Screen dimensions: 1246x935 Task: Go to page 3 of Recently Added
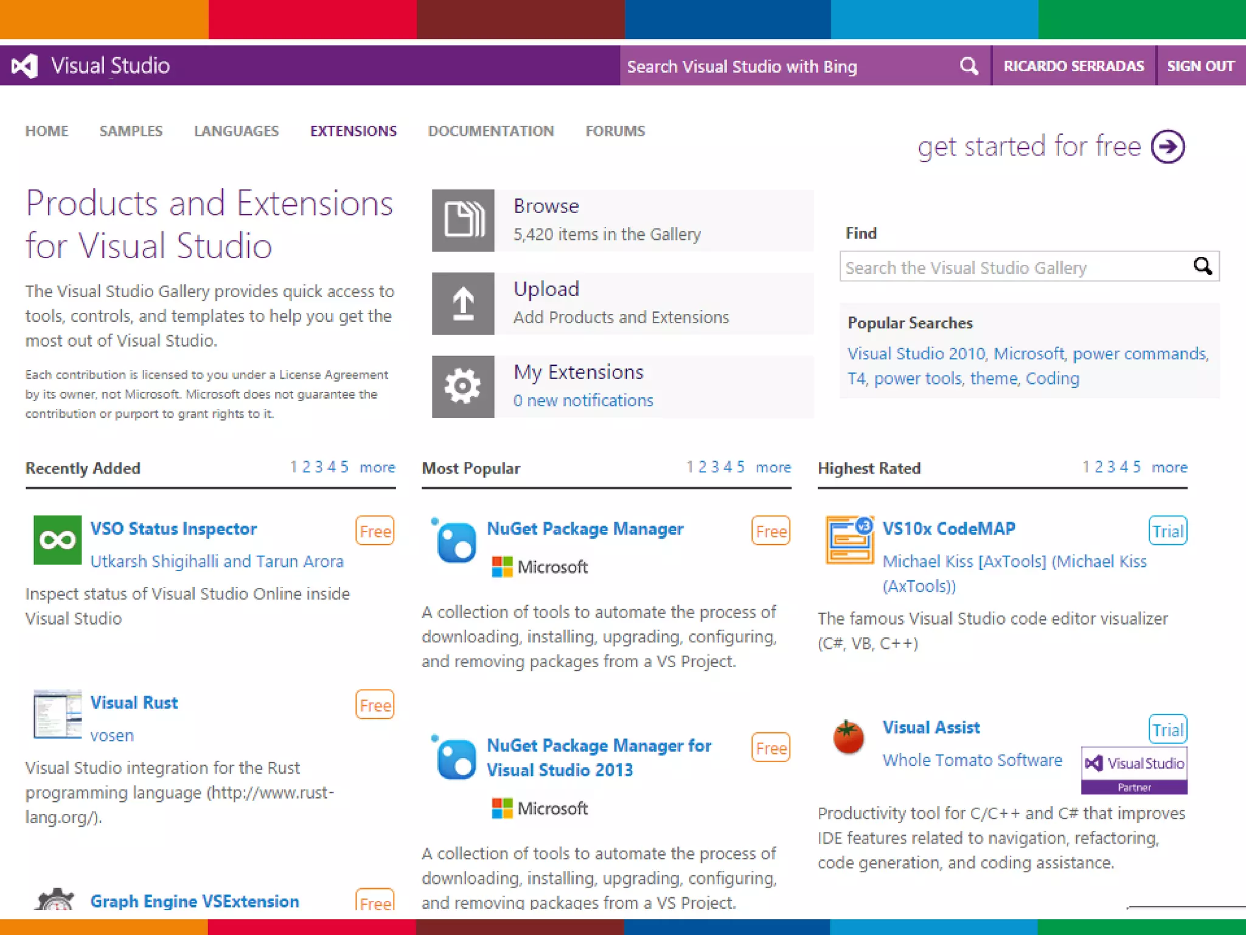[x=319, y=467]
